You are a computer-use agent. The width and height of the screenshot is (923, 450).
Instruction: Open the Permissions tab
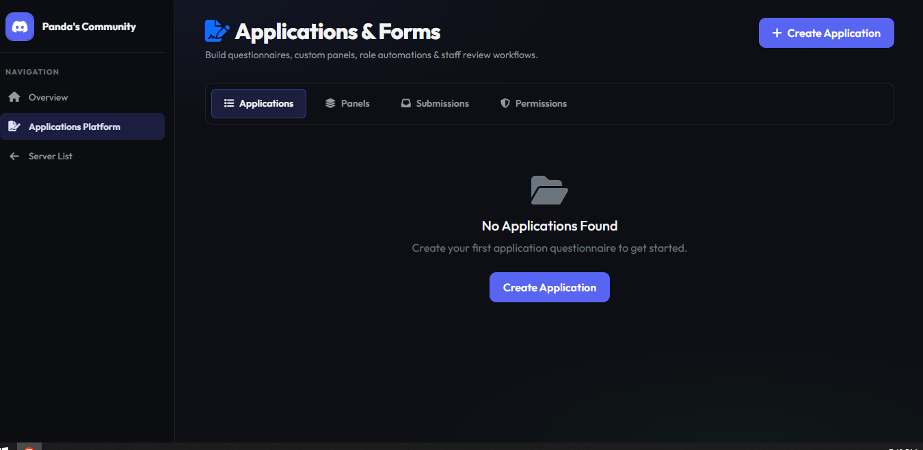pyautogui.click(x=534, y=103)
